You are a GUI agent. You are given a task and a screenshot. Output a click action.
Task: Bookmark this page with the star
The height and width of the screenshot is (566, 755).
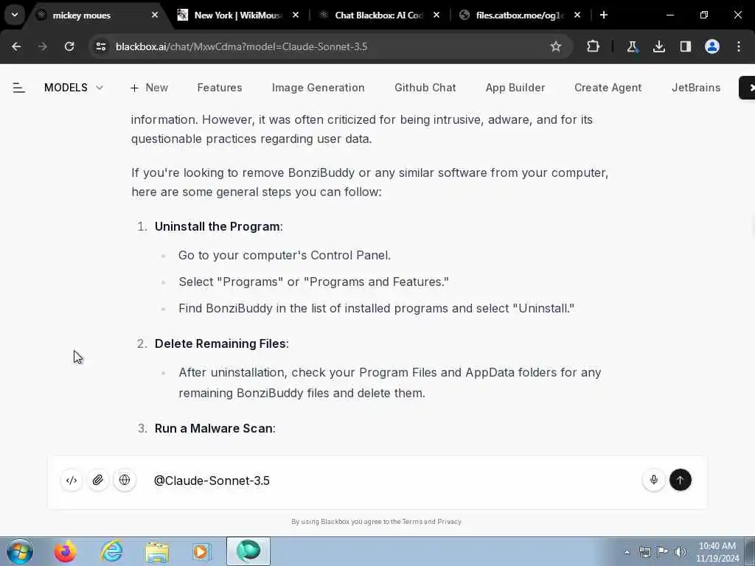[x=556, y=46]
